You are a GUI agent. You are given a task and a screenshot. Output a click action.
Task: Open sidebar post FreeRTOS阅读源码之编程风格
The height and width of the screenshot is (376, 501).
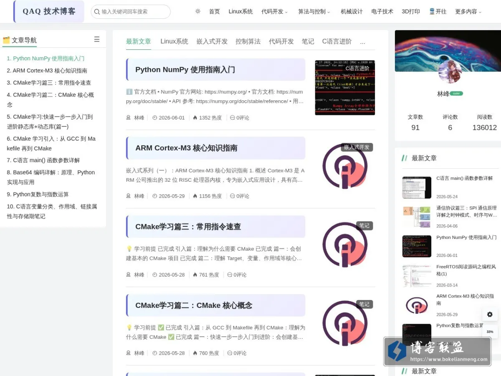[x=466, y=270]
